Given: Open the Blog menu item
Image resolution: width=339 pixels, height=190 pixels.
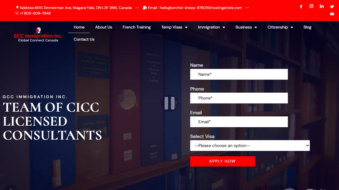Looking at the screenshot, I should [307, 27].
